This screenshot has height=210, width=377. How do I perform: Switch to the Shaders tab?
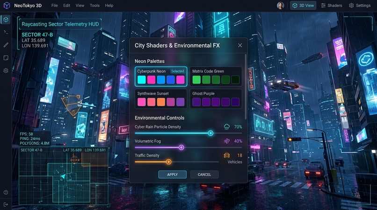click(x=331, y=5)
